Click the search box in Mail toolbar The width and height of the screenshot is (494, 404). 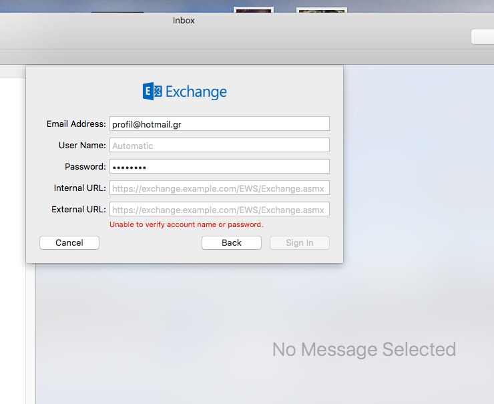(x=483, y=37)
